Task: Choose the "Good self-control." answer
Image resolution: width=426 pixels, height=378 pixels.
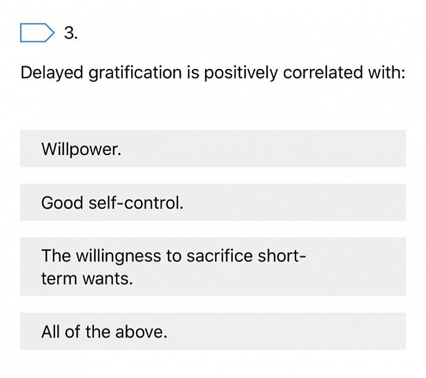Action: point(213,203)
